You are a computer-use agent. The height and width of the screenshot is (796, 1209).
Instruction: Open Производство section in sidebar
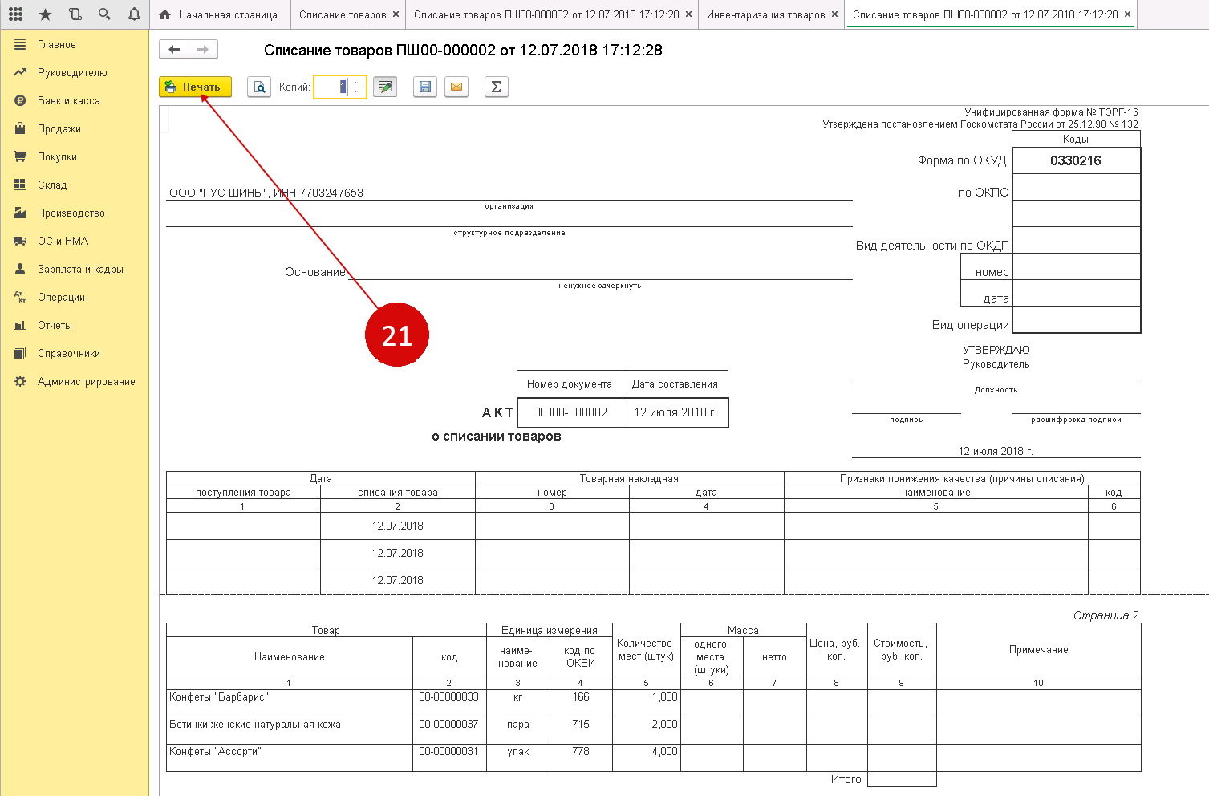pos(75,213)
